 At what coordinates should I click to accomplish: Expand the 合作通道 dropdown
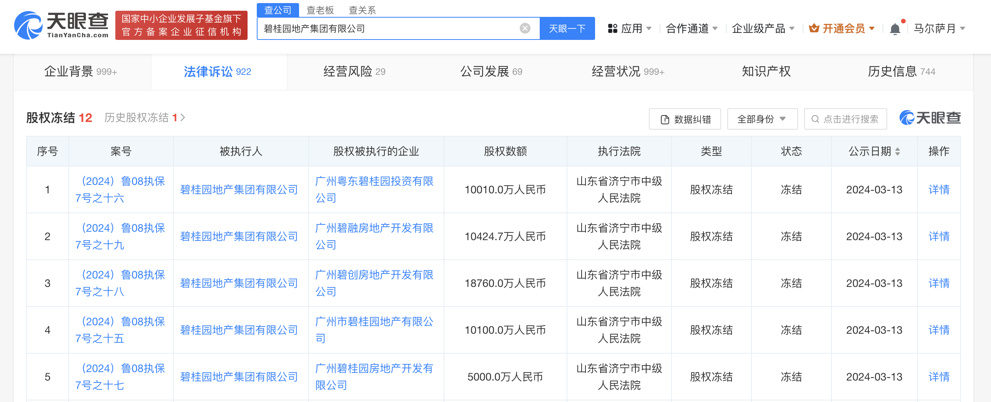[691, 28]
